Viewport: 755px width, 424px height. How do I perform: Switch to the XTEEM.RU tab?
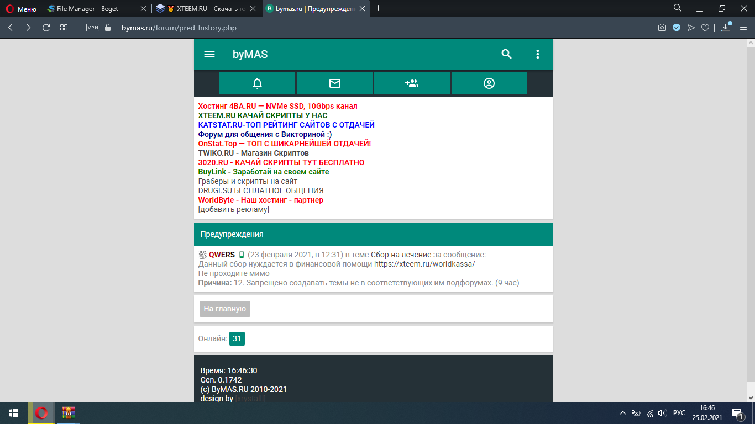206,9
